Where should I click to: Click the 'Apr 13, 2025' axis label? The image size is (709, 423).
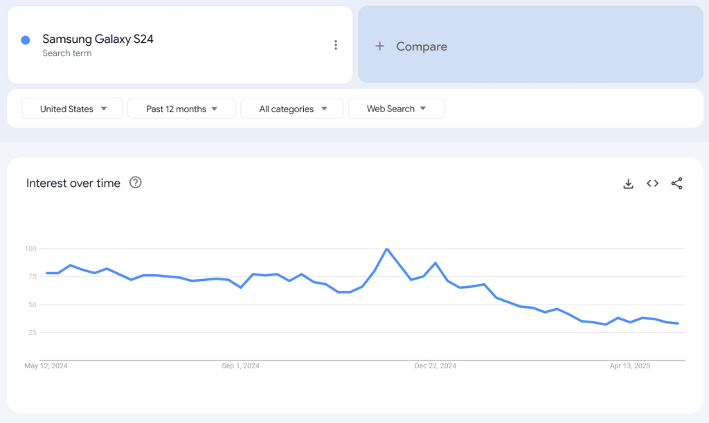[630, 366]
